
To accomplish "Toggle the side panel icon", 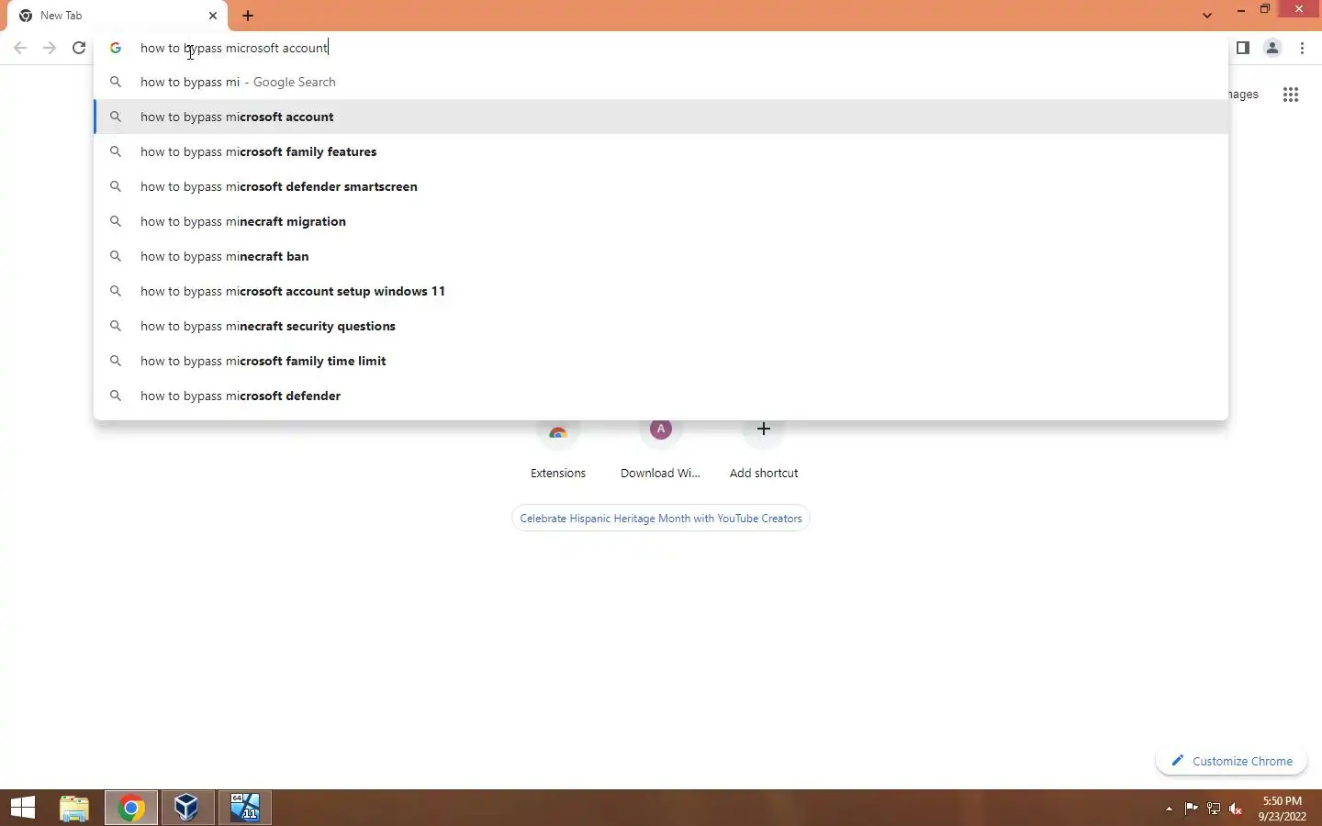I will (x=1242, y=48).
